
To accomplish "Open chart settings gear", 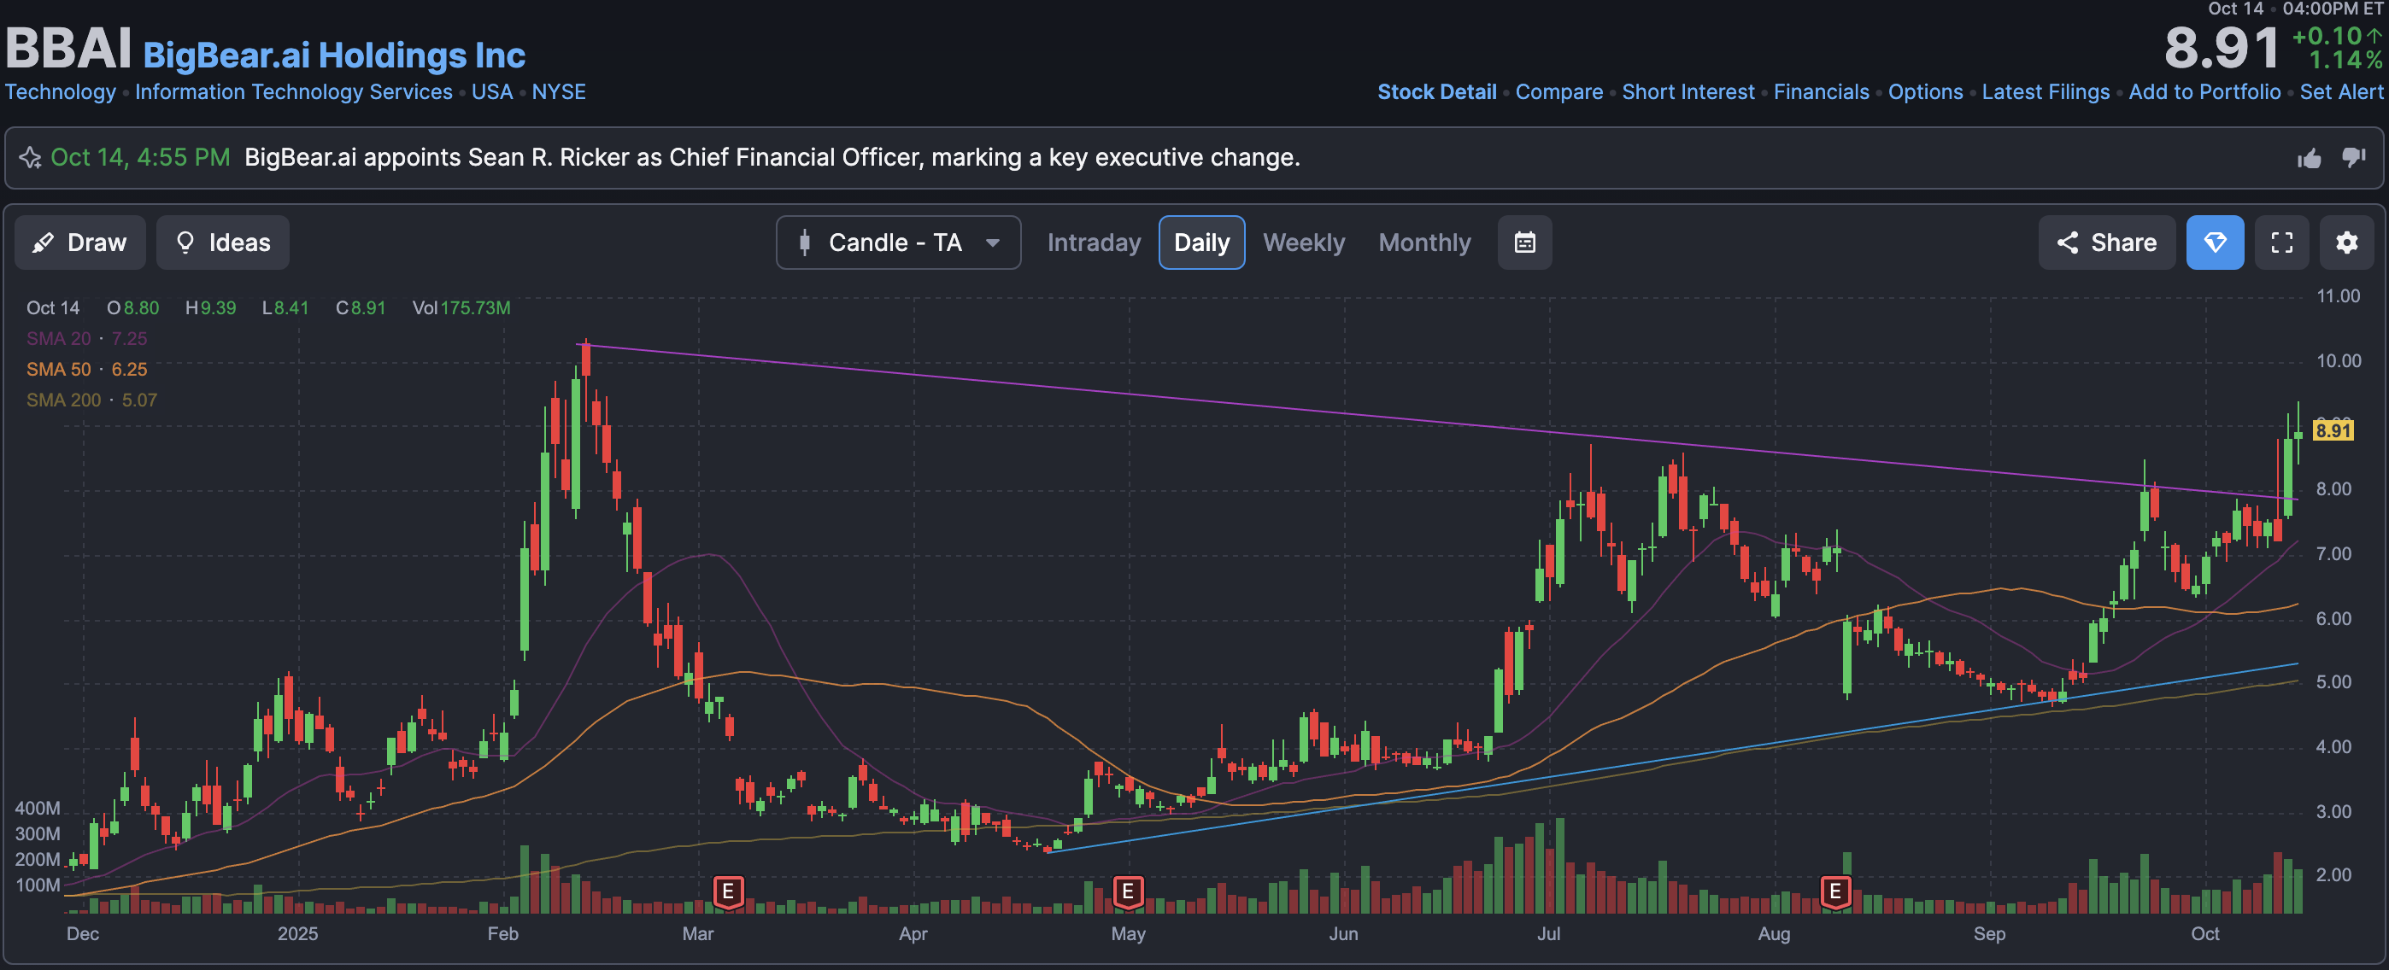I will pyautogui.click(x=2345, y=242).
